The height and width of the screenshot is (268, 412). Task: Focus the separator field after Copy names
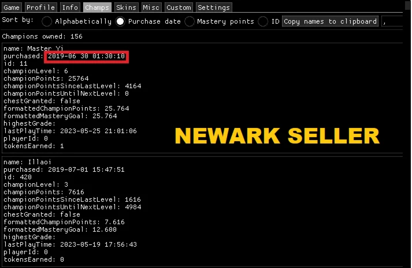(394, 21)
